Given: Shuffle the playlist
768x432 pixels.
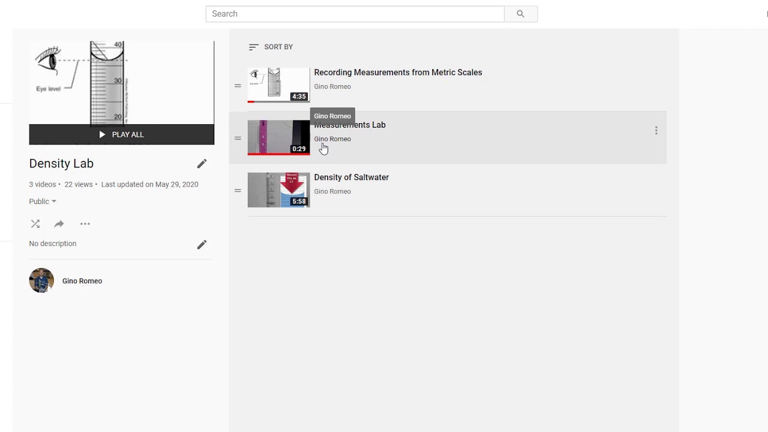Looking at the screenshot, I should 35,224.
